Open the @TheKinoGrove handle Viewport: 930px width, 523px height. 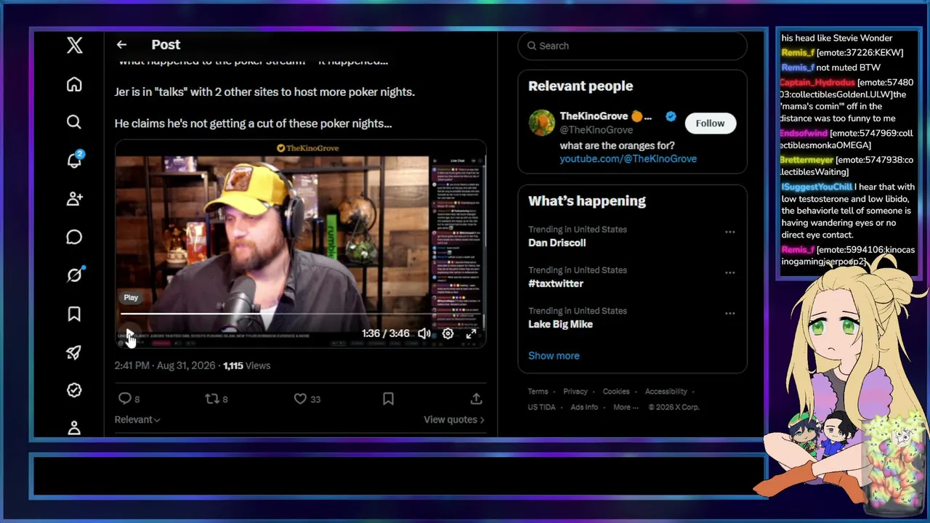(x=596, y=130)
